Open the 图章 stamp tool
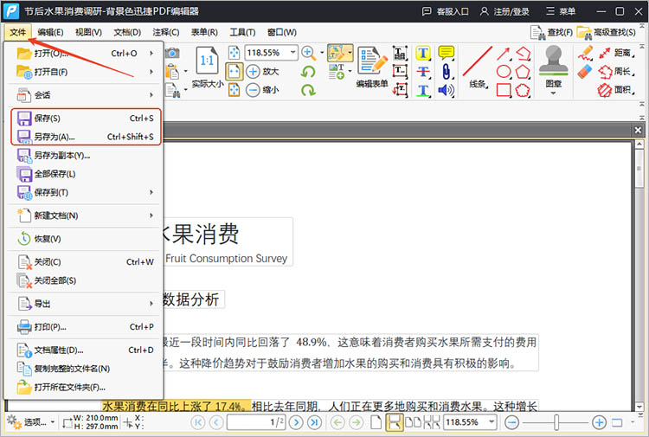This screenshot has width=649, height=437. click(x=554, y=69)
